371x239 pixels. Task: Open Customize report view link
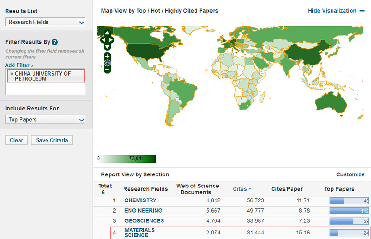coord(350,174)
